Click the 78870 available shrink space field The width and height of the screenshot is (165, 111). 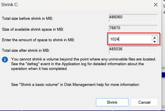(133, 29)
